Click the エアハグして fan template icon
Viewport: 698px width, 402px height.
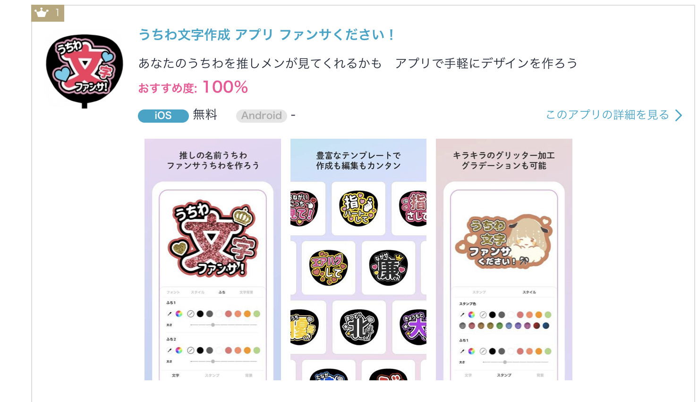click(x=329, y=268)
